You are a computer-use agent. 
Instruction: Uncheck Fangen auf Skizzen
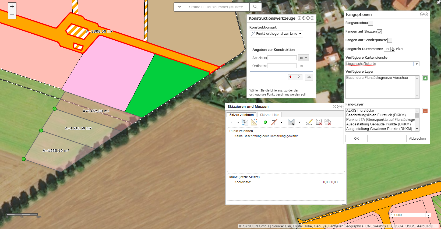(379, 32)
